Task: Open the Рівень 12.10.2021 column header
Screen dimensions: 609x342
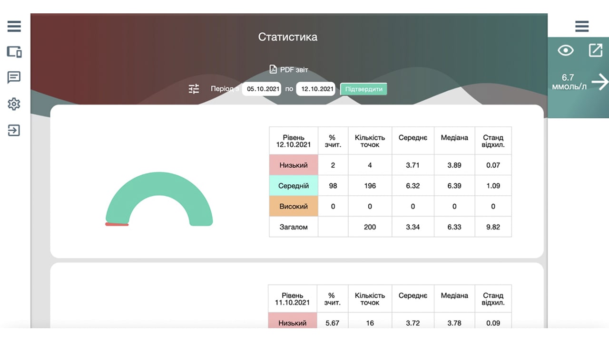Action: [x=293, y=141]
